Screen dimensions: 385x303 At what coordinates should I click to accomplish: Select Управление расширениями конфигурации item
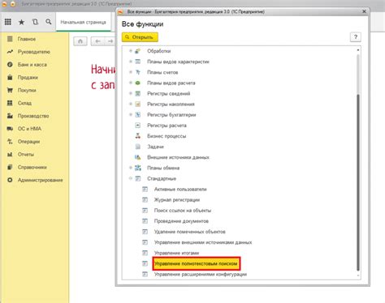[201, 274]
